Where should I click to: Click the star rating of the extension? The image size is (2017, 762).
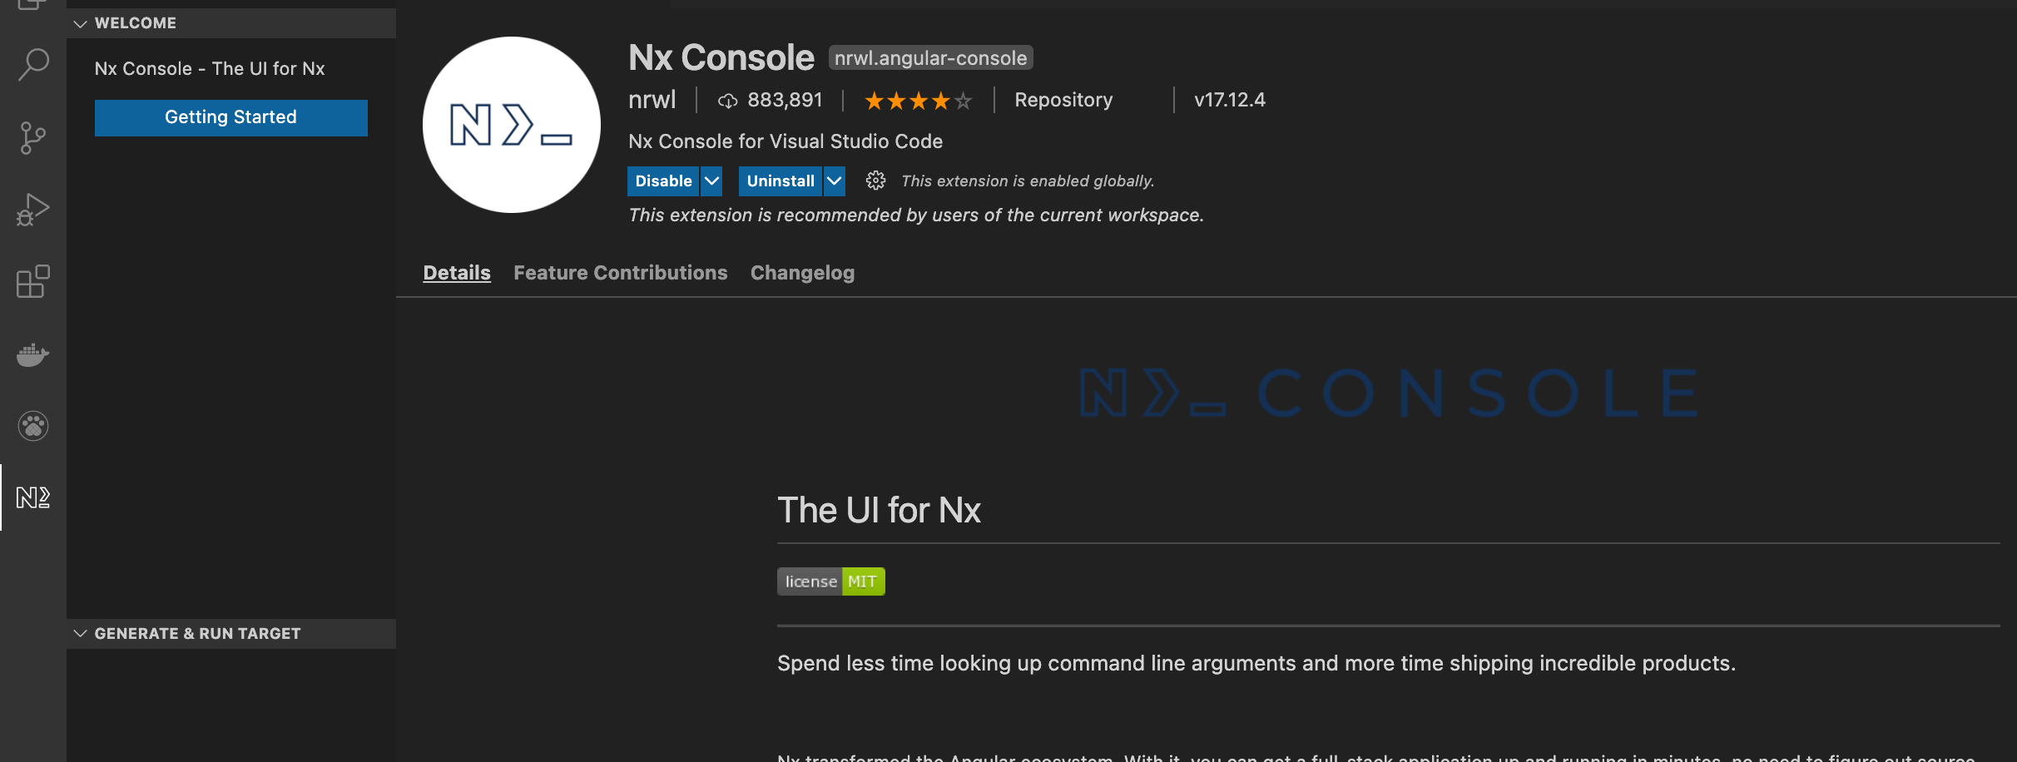pos(919,101)
